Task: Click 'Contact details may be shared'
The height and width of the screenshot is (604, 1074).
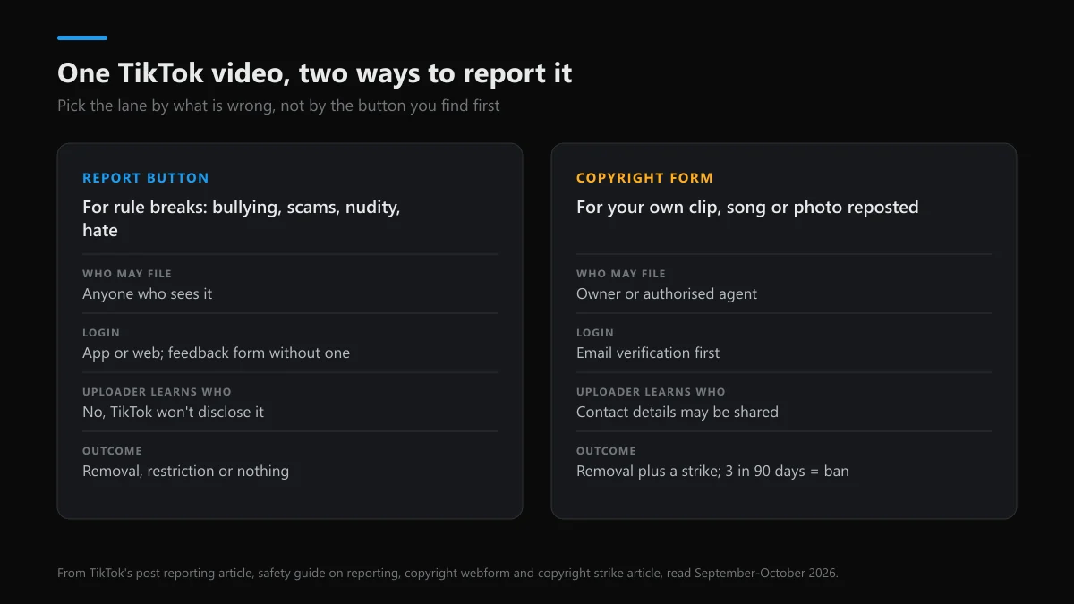Action: [x=678, y=412]
